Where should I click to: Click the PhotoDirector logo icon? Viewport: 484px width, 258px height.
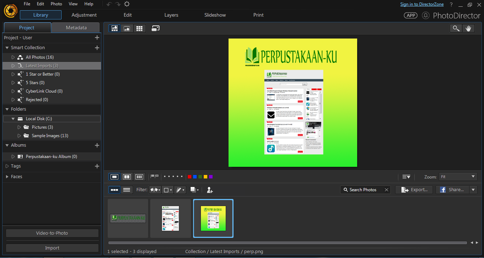point(10,11)
